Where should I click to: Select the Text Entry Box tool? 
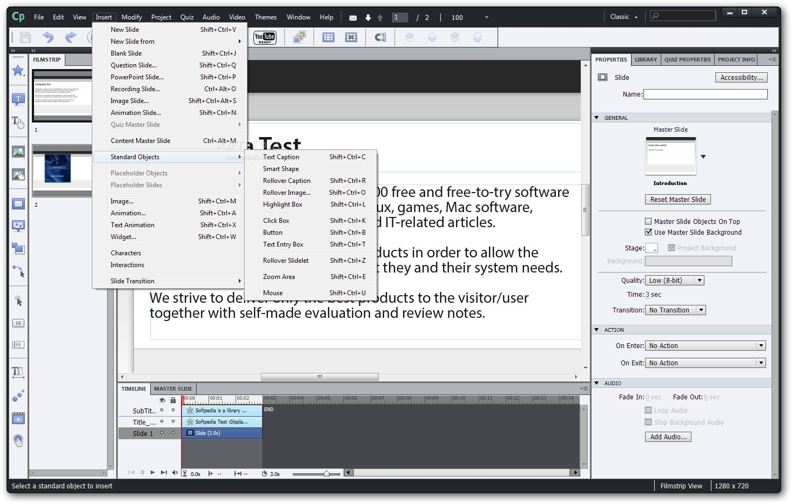(x=18, y=345)
